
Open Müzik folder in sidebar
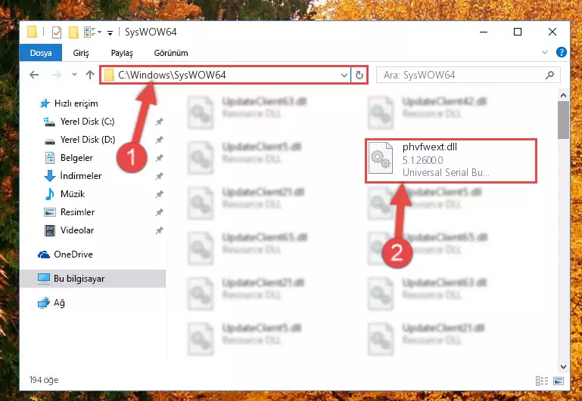(73, 194)
